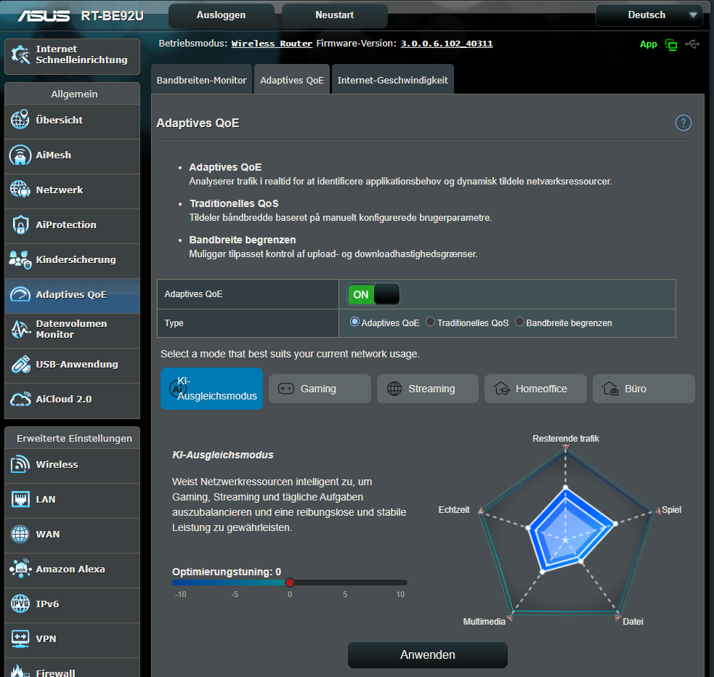Open the Übersicht network map icon
Image resolution: width=714 pixels, height=677 pixels.
[20, 120]
